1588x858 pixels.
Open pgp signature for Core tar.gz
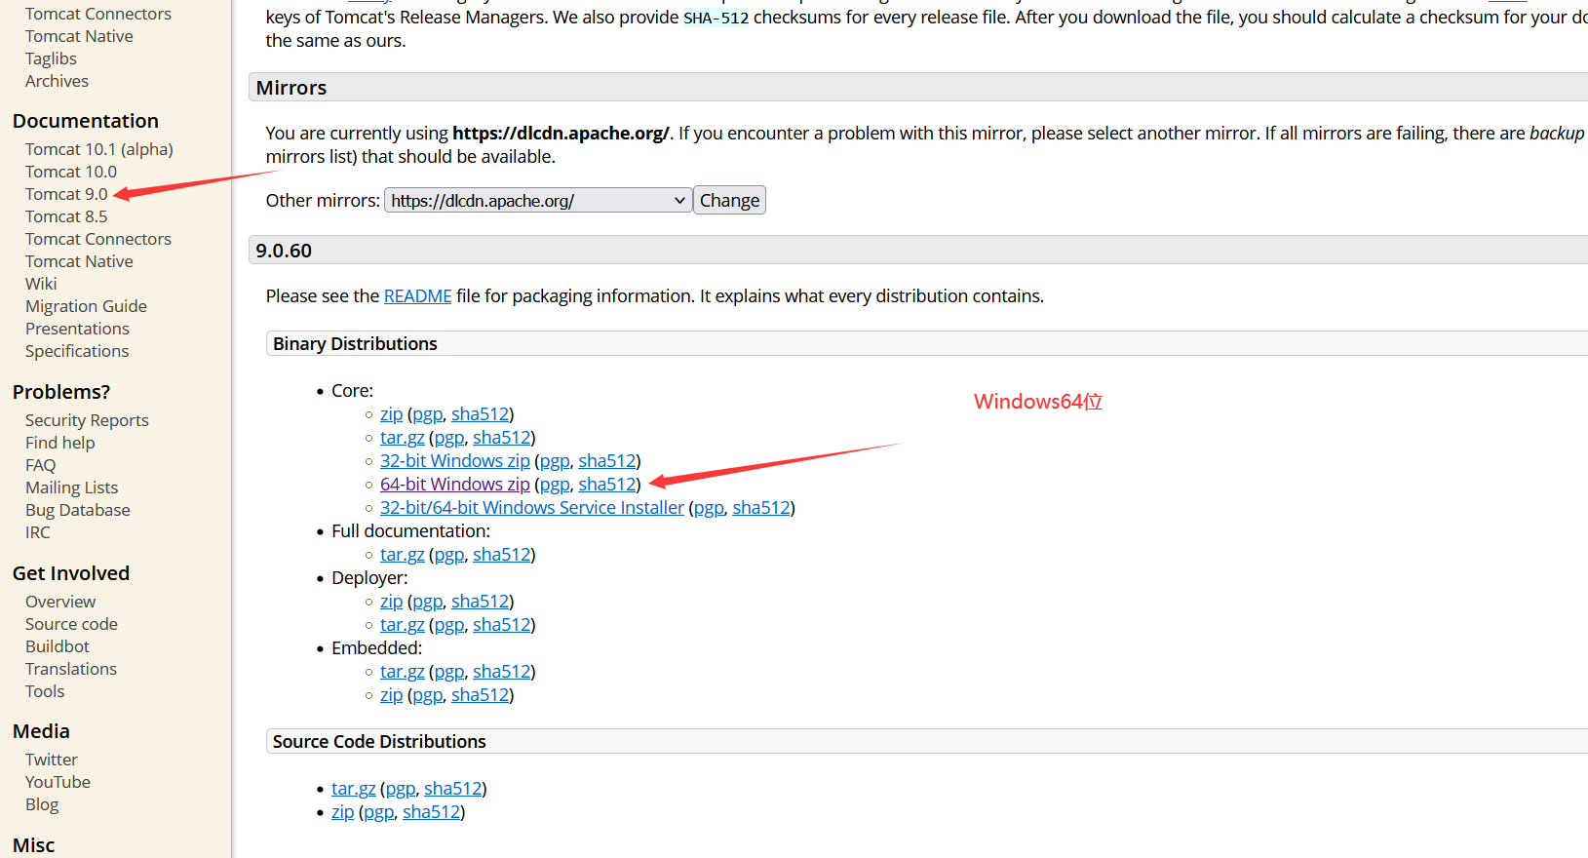coord(448,438)
